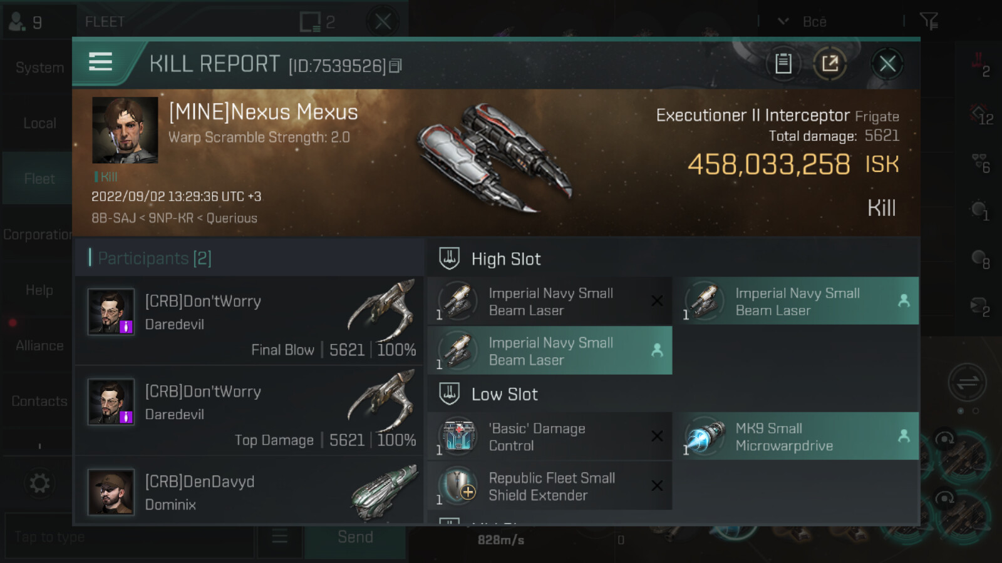Open DenDavyd Dominix participant entry
The height and width of the screenshot is (563, 1002).
coord(249,492)
